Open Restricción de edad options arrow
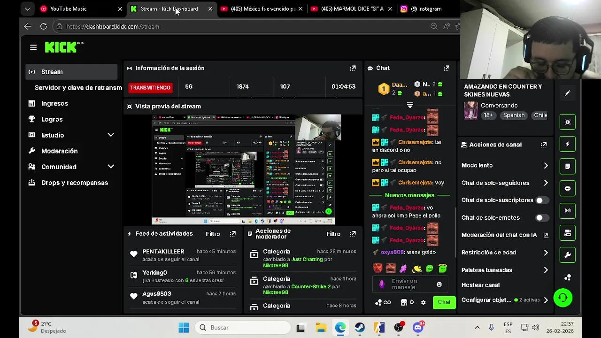 pos(546,253)
